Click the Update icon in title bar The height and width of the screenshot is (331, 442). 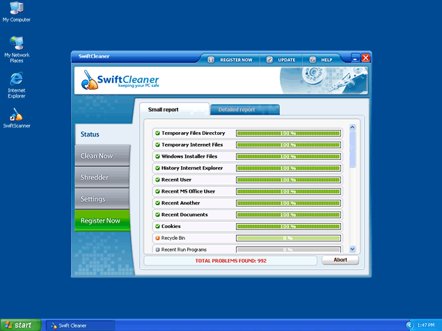269,60
